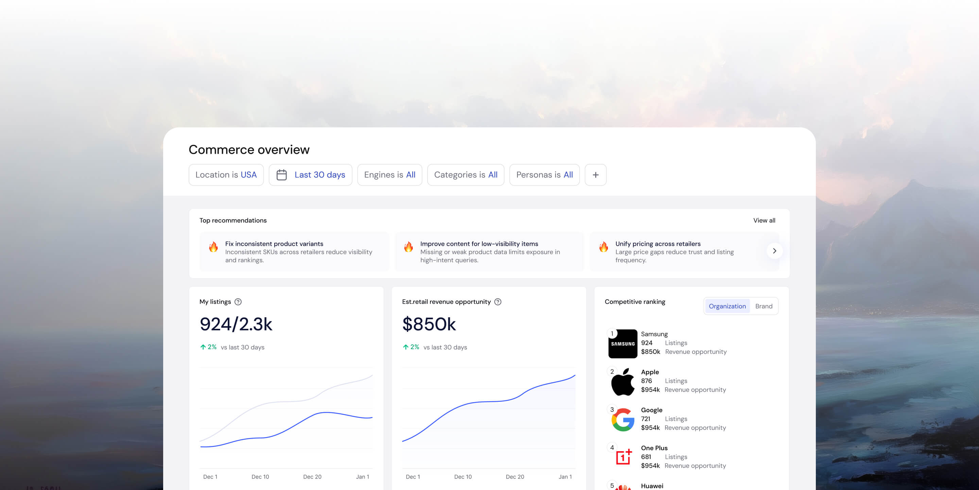Select the Location is USA filter
979x490 pixels.
pos(226,175)
